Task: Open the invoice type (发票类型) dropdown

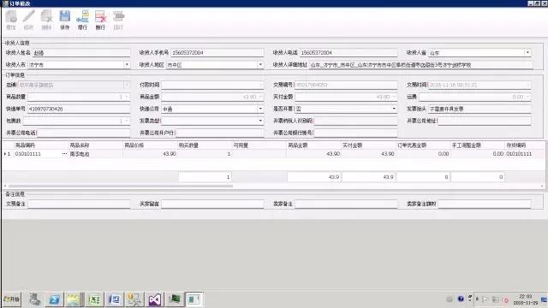Action: [x=260, y=121]
